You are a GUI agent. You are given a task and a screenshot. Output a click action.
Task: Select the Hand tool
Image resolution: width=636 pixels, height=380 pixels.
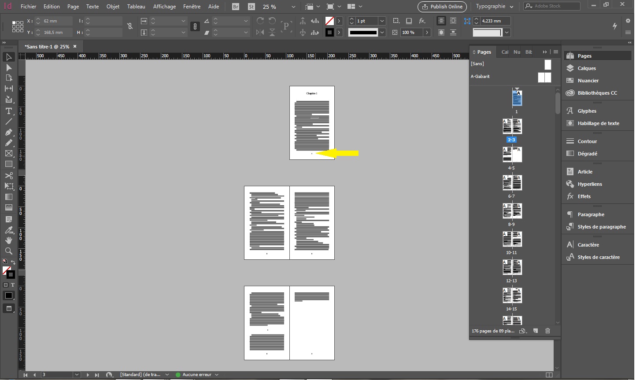9,240
